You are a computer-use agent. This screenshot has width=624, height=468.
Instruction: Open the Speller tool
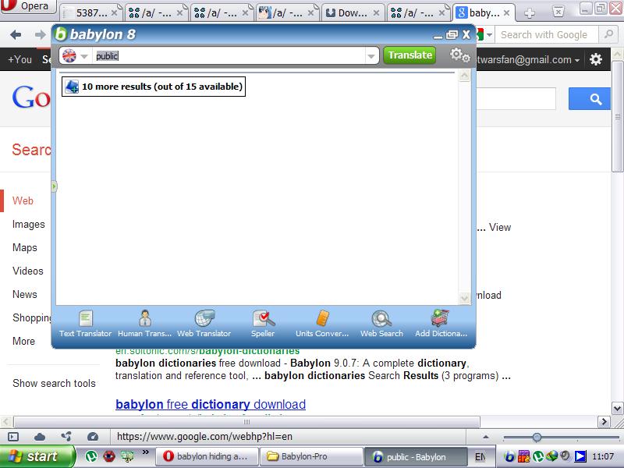click(263, 324)
